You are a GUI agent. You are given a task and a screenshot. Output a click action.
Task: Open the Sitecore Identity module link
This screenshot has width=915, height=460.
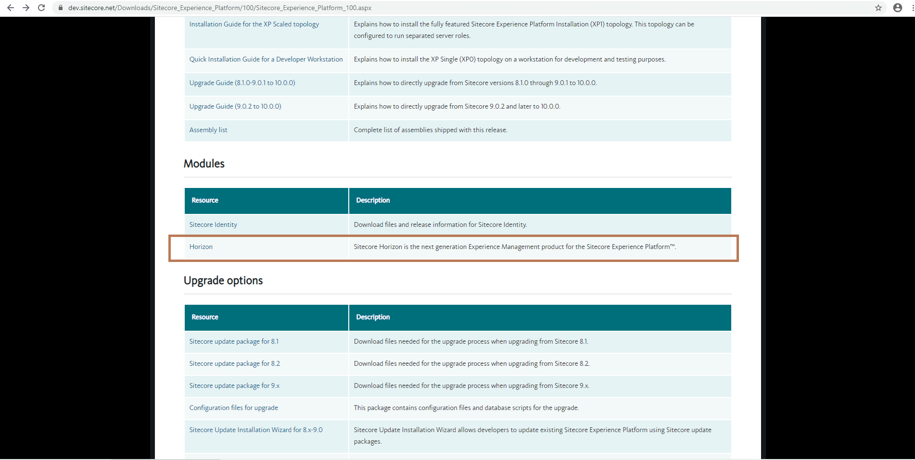pyautogui.click(x=213, y=224)
